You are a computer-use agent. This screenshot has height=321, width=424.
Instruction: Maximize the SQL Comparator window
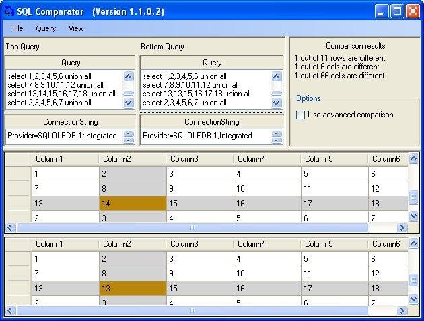point(397,11)
